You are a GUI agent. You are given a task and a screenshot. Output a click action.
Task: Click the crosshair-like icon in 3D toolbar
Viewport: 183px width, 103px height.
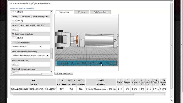coord(107,63)
